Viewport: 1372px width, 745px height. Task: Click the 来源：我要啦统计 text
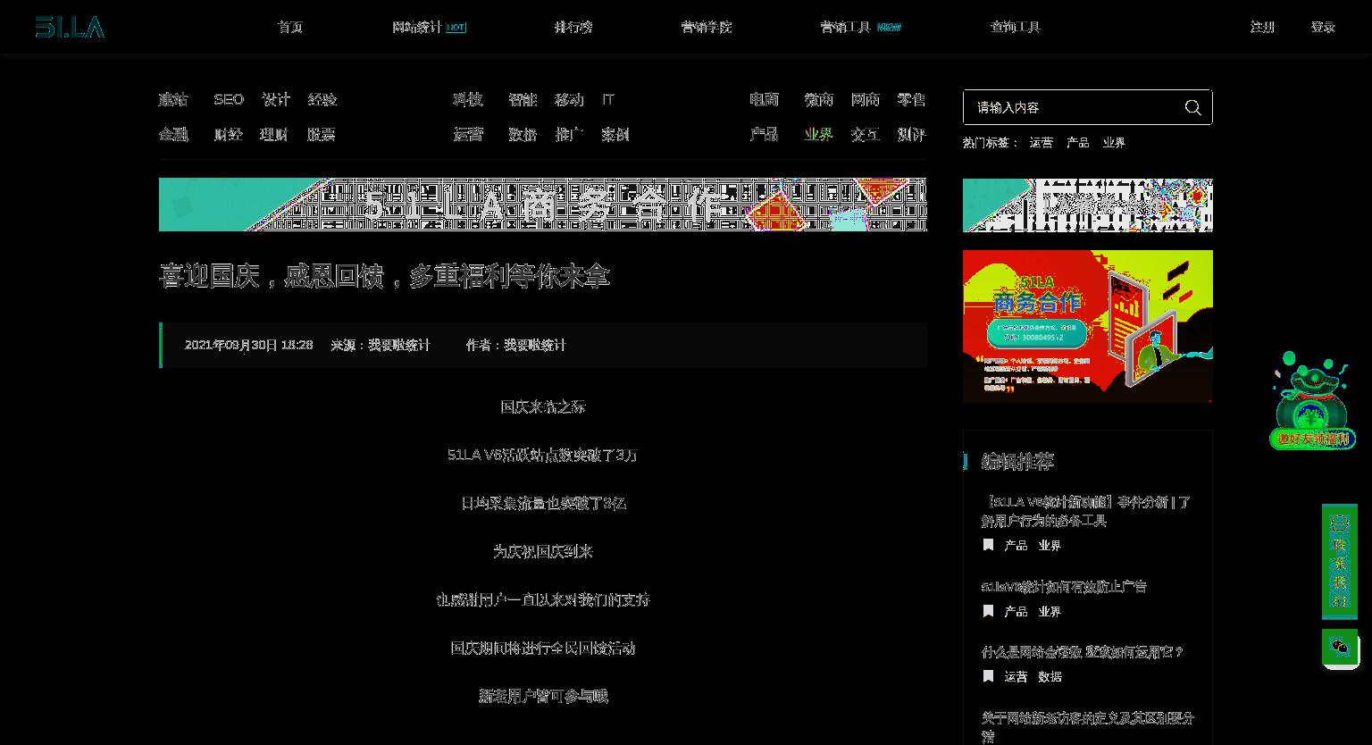(x=381, y=345)
